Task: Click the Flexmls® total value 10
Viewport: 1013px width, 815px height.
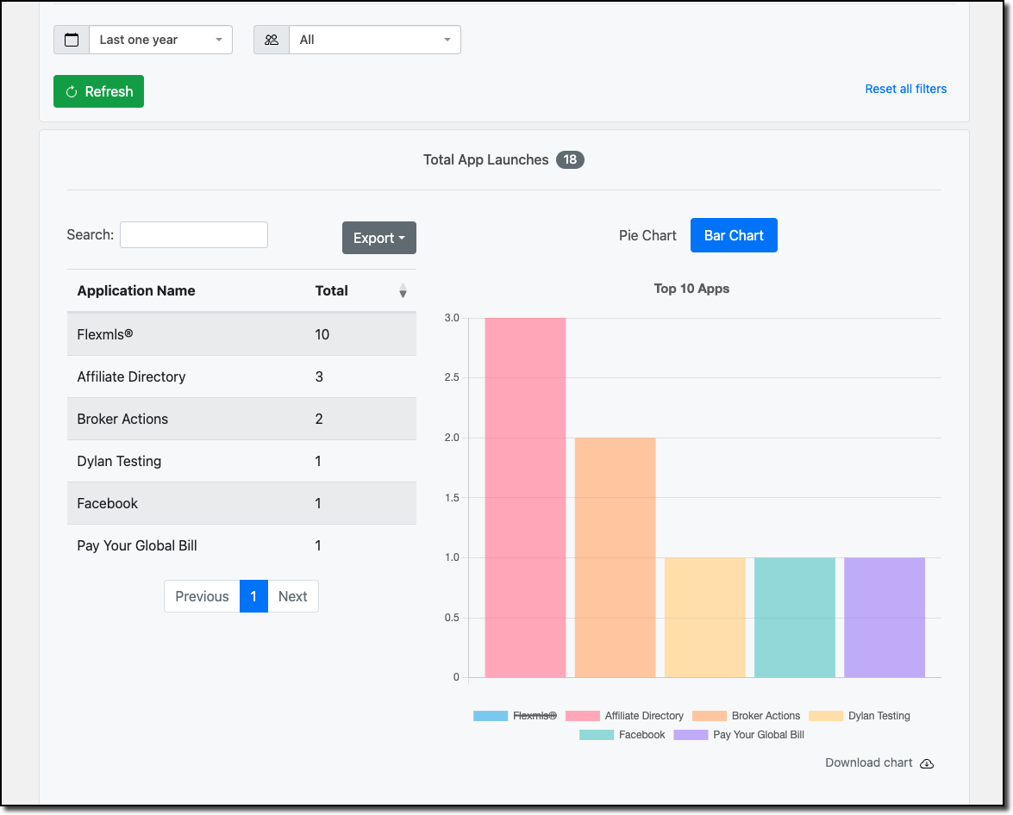Action: point(322,334)
